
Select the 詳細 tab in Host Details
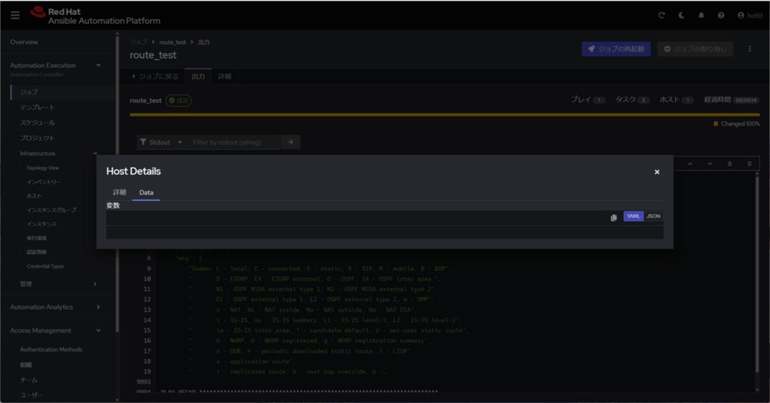click(120, 193)
